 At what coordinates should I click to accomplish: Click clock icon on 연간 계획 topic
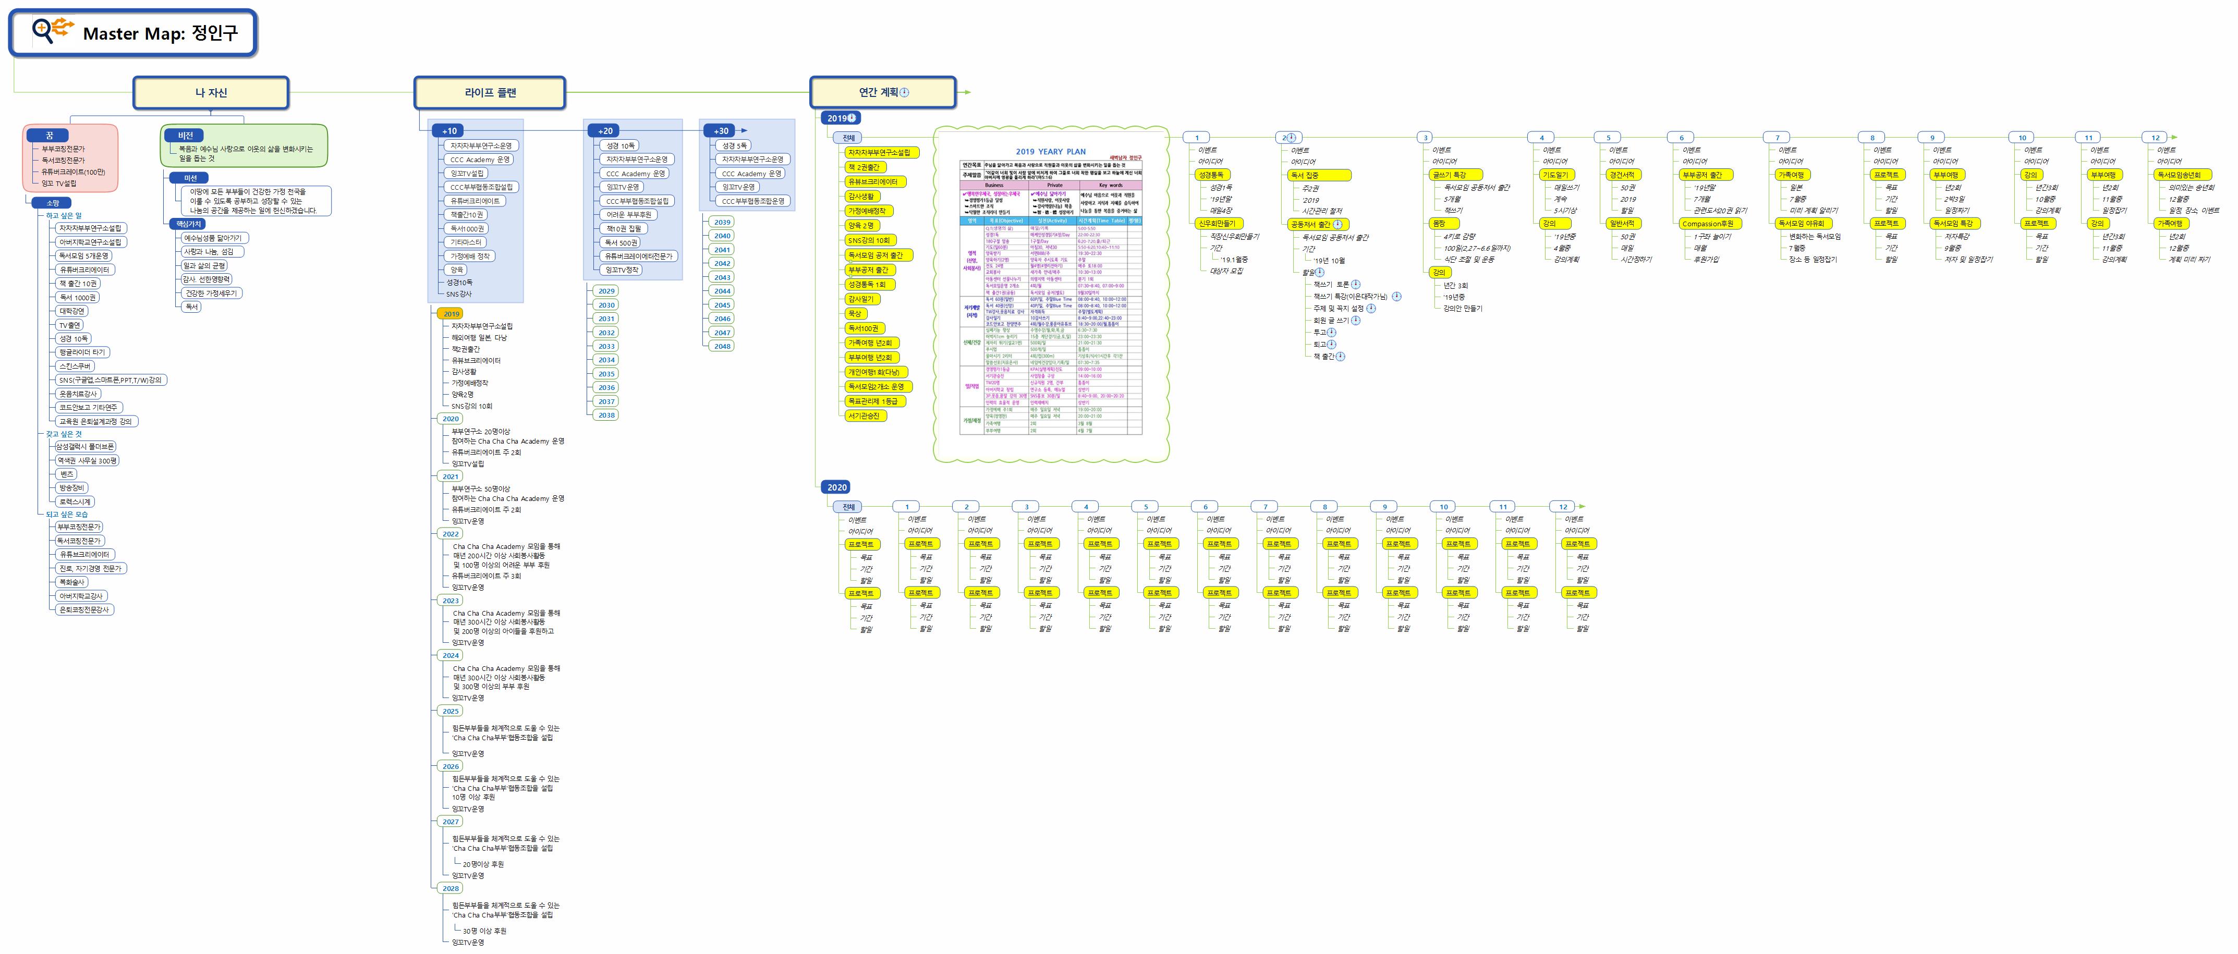point(904,93)
